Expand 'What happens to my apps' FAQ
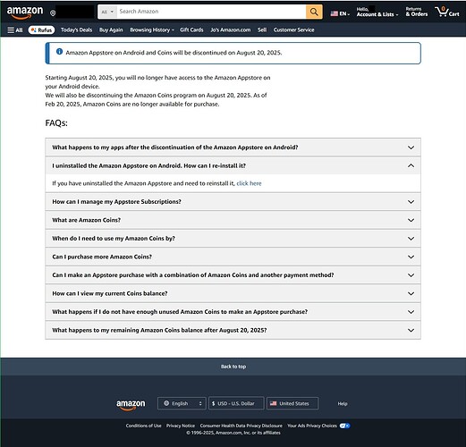 [x=233, y=148]
